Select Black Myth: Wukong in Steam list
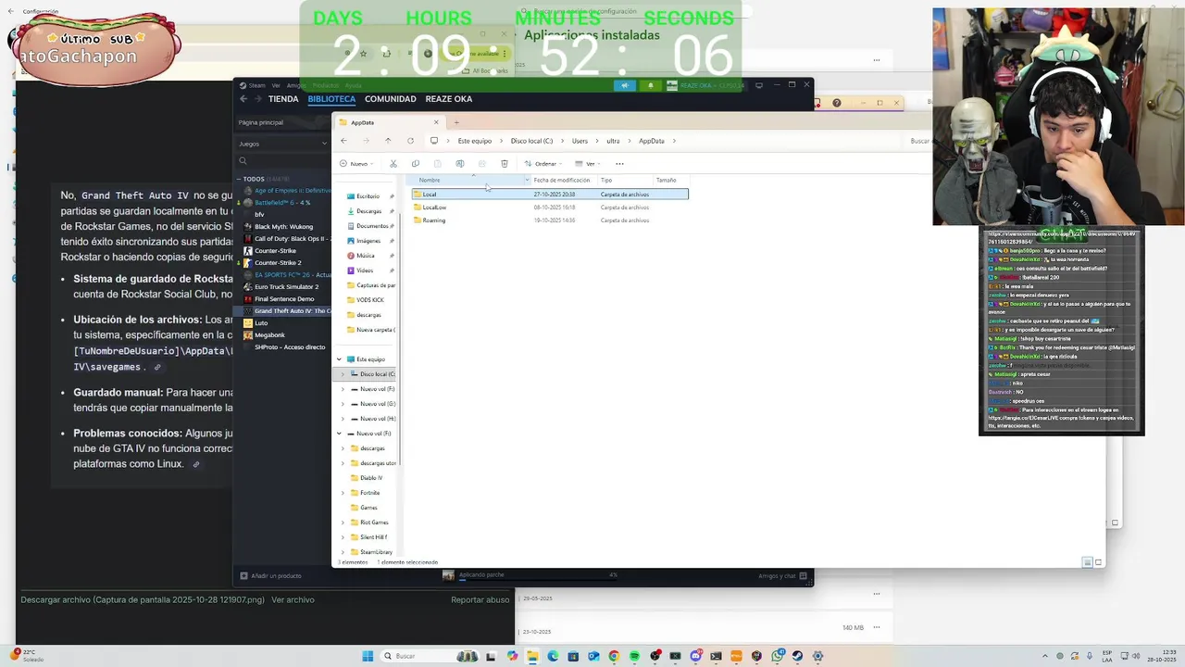This screenshot has height=667, width=1185. click(x=285, y=226)
